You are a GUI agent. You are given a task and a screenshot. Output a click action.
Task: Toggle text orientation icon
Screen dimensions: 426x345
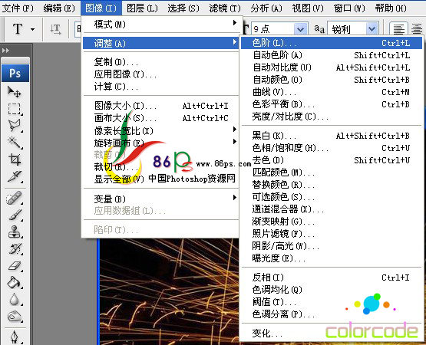(55, 29)
